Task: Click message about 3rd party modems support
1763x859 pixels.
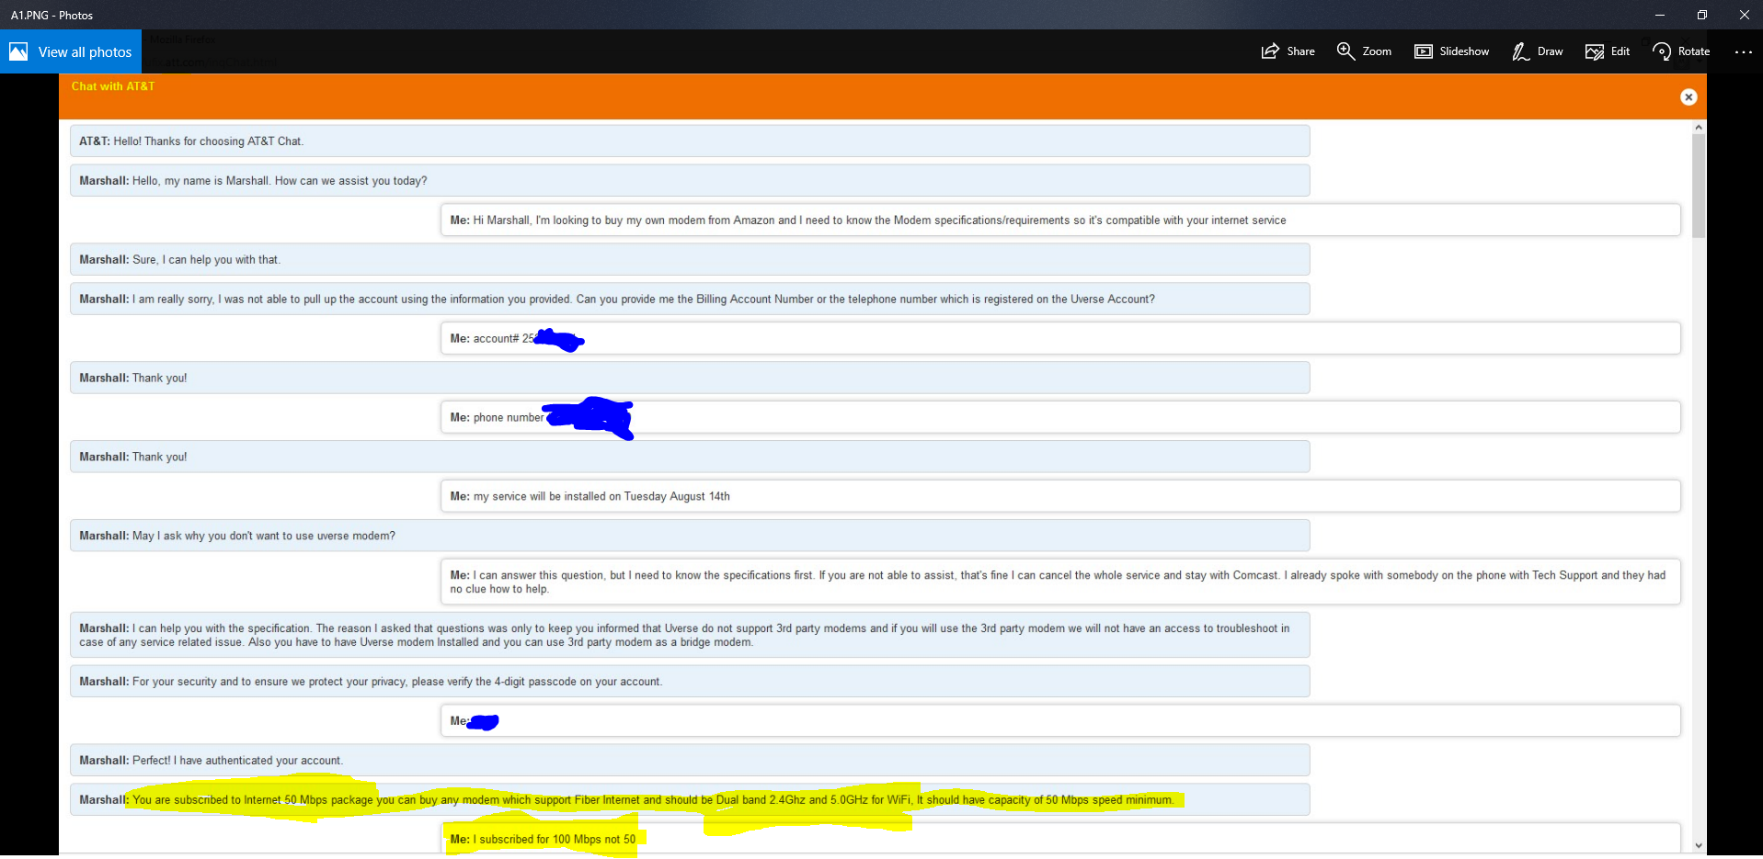Action: pyautogui.click(x=690, y=636)
